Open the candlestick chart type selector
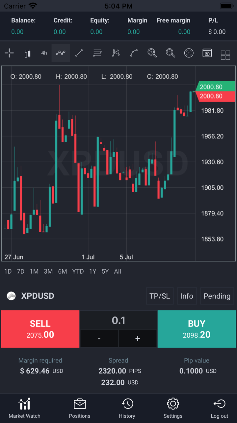237x423 pixels. [27, 53]
